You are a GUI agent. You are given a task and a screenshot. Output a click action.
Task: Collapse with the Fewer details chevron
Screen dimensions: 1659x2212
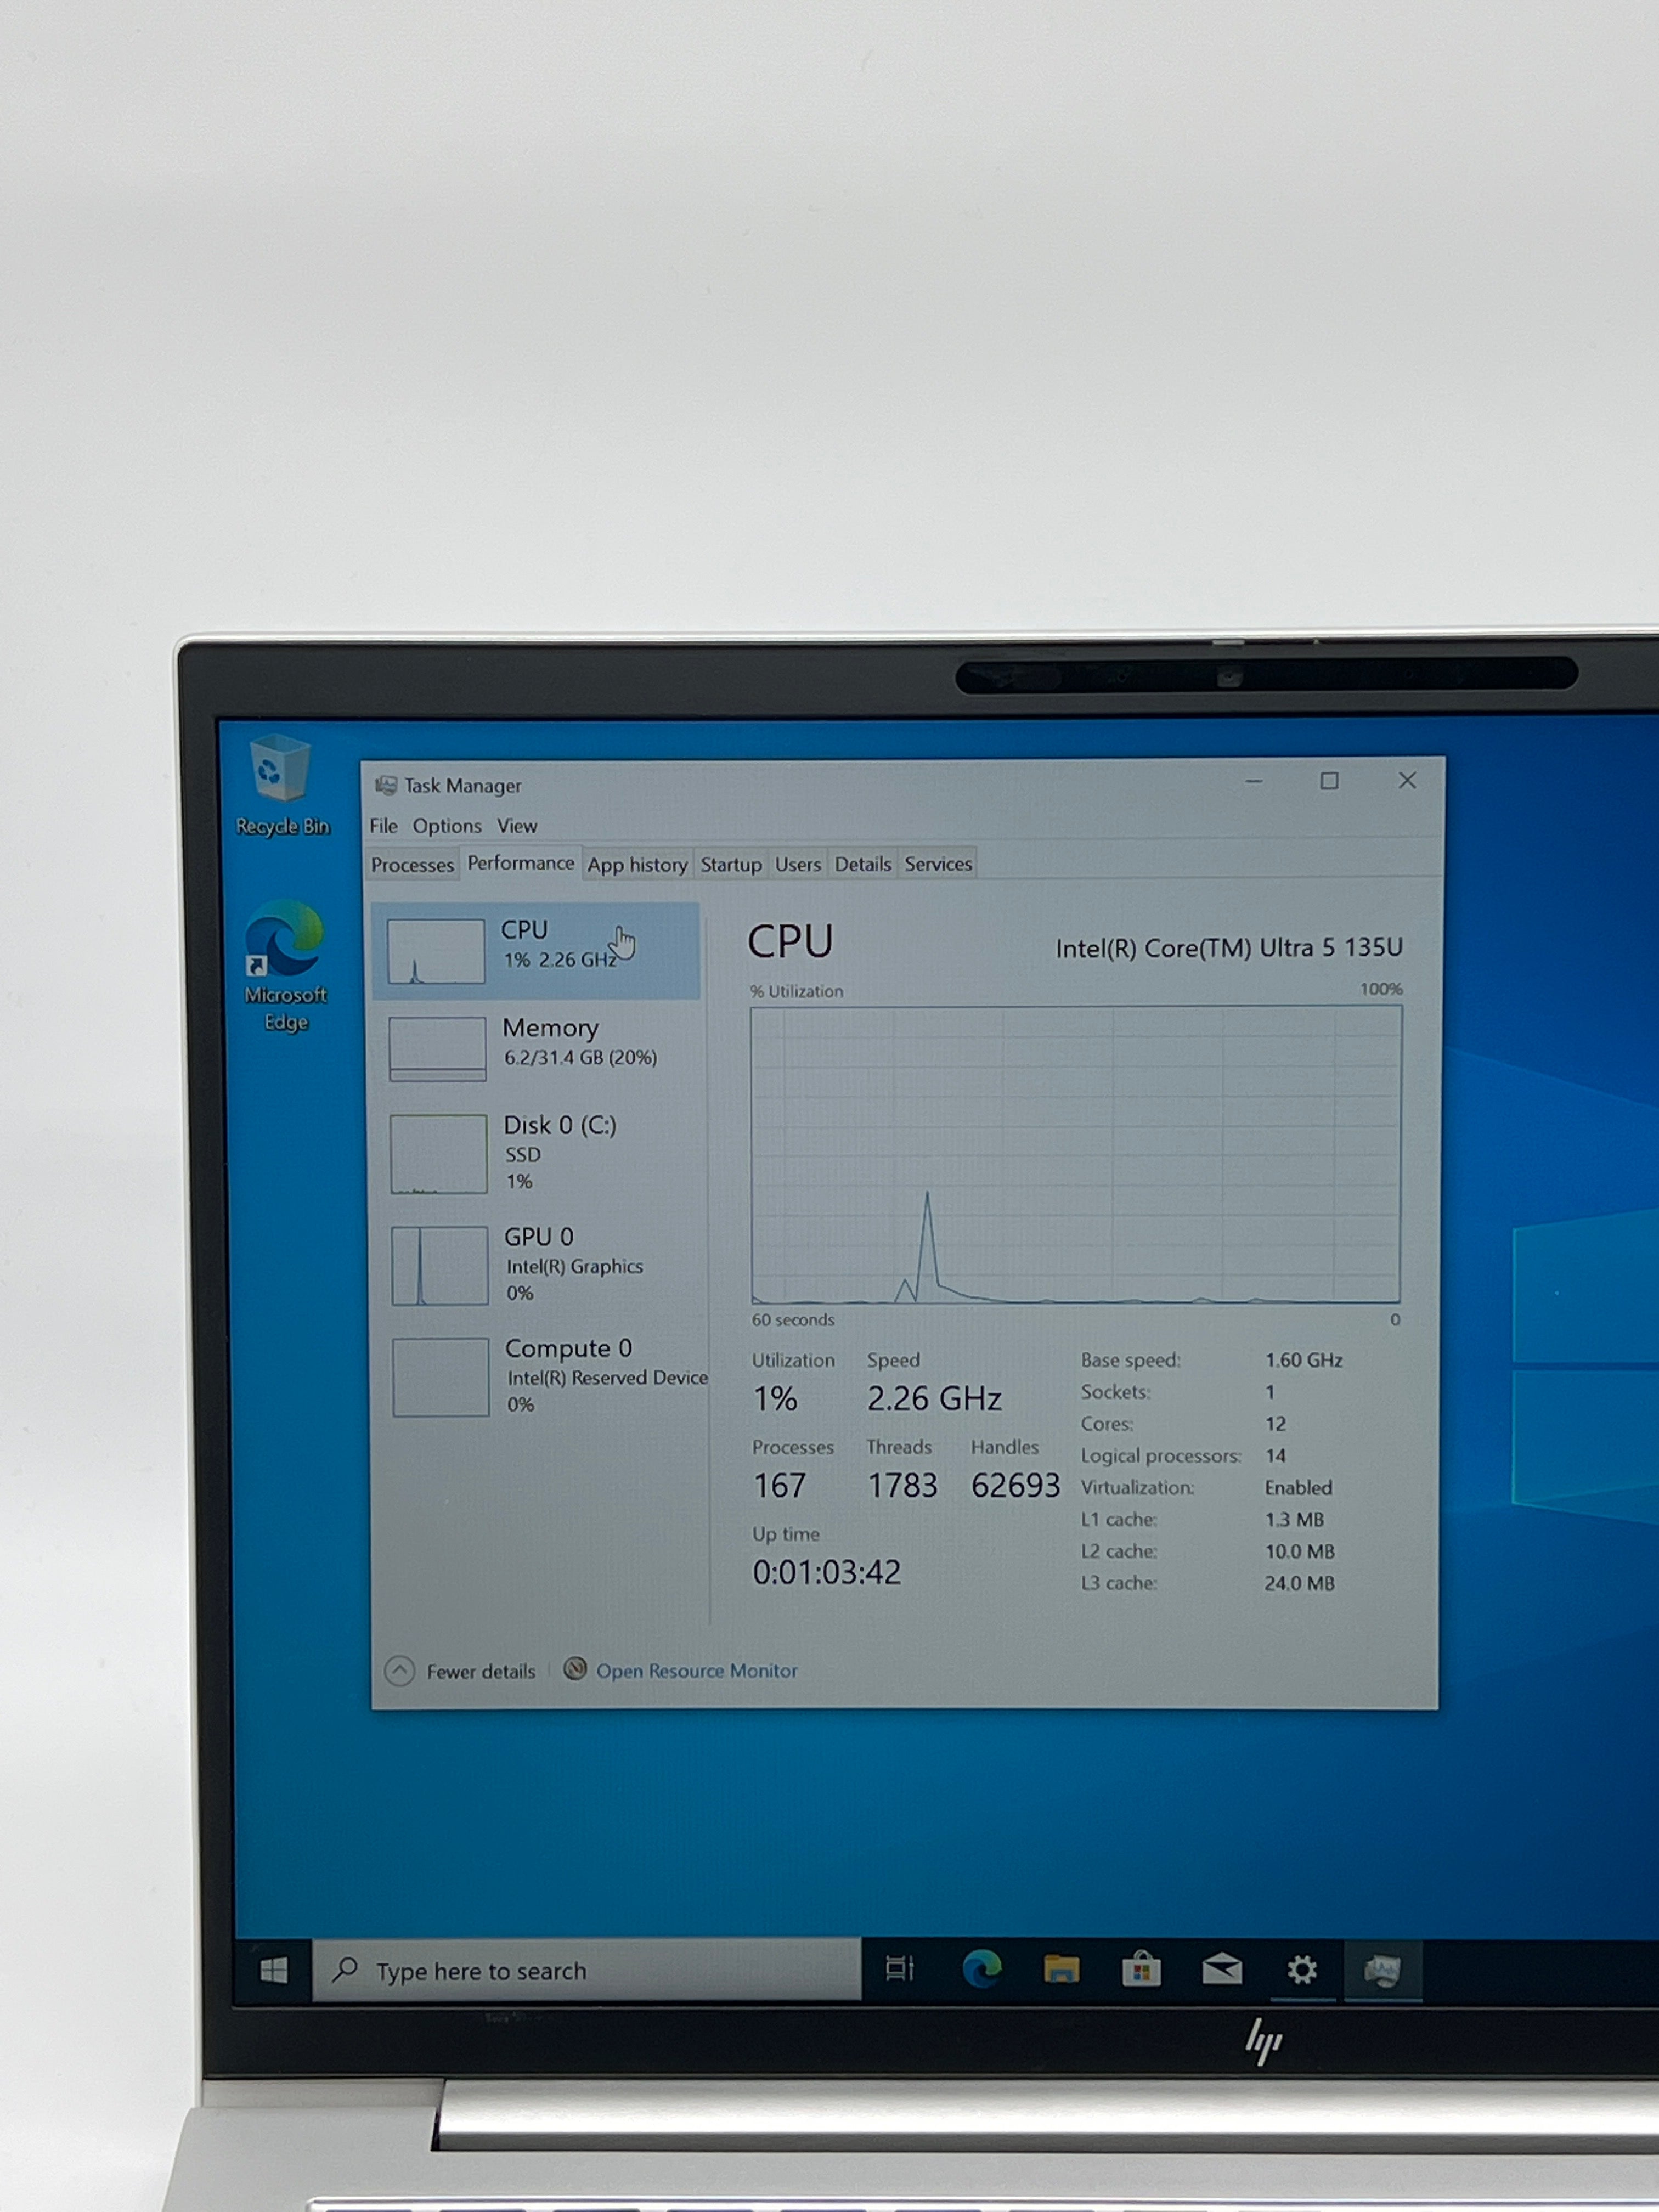[x=400, y=1671]
